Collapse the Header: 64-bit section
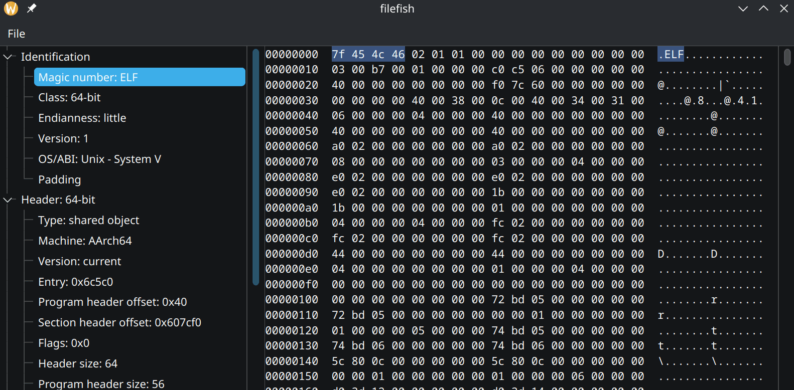794x390 pixels. click(x=8, y=200)
